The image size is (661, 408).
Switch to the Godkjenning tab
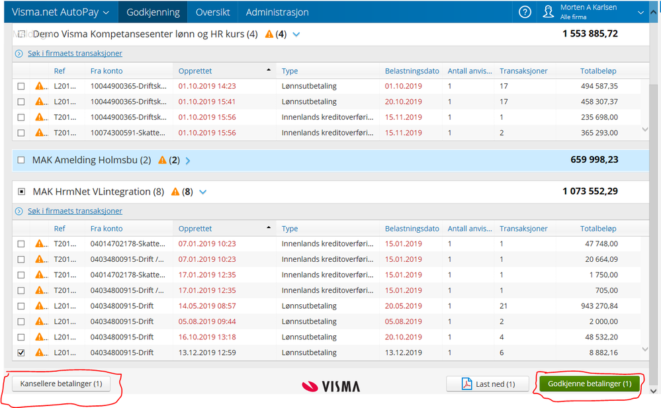153,12
